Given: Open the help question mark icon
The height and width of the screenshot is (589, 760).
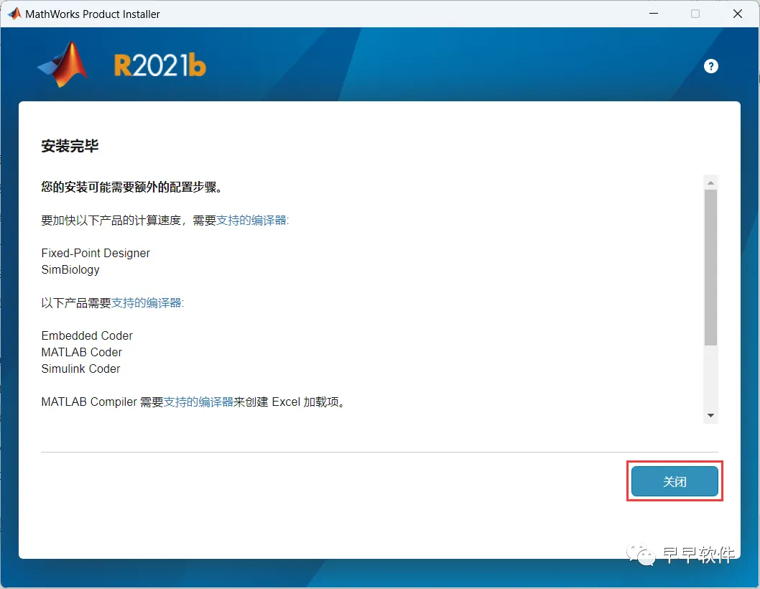Looking at the screenshot, I should [710, 66].
